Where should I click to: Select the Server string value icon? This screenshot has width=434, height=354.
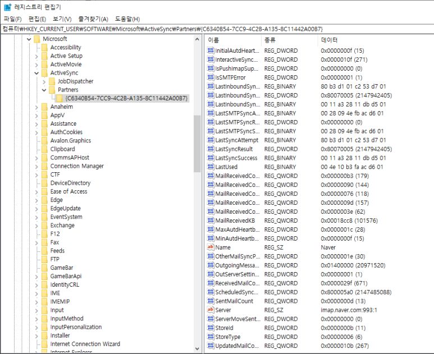click(x=211, y=310)
